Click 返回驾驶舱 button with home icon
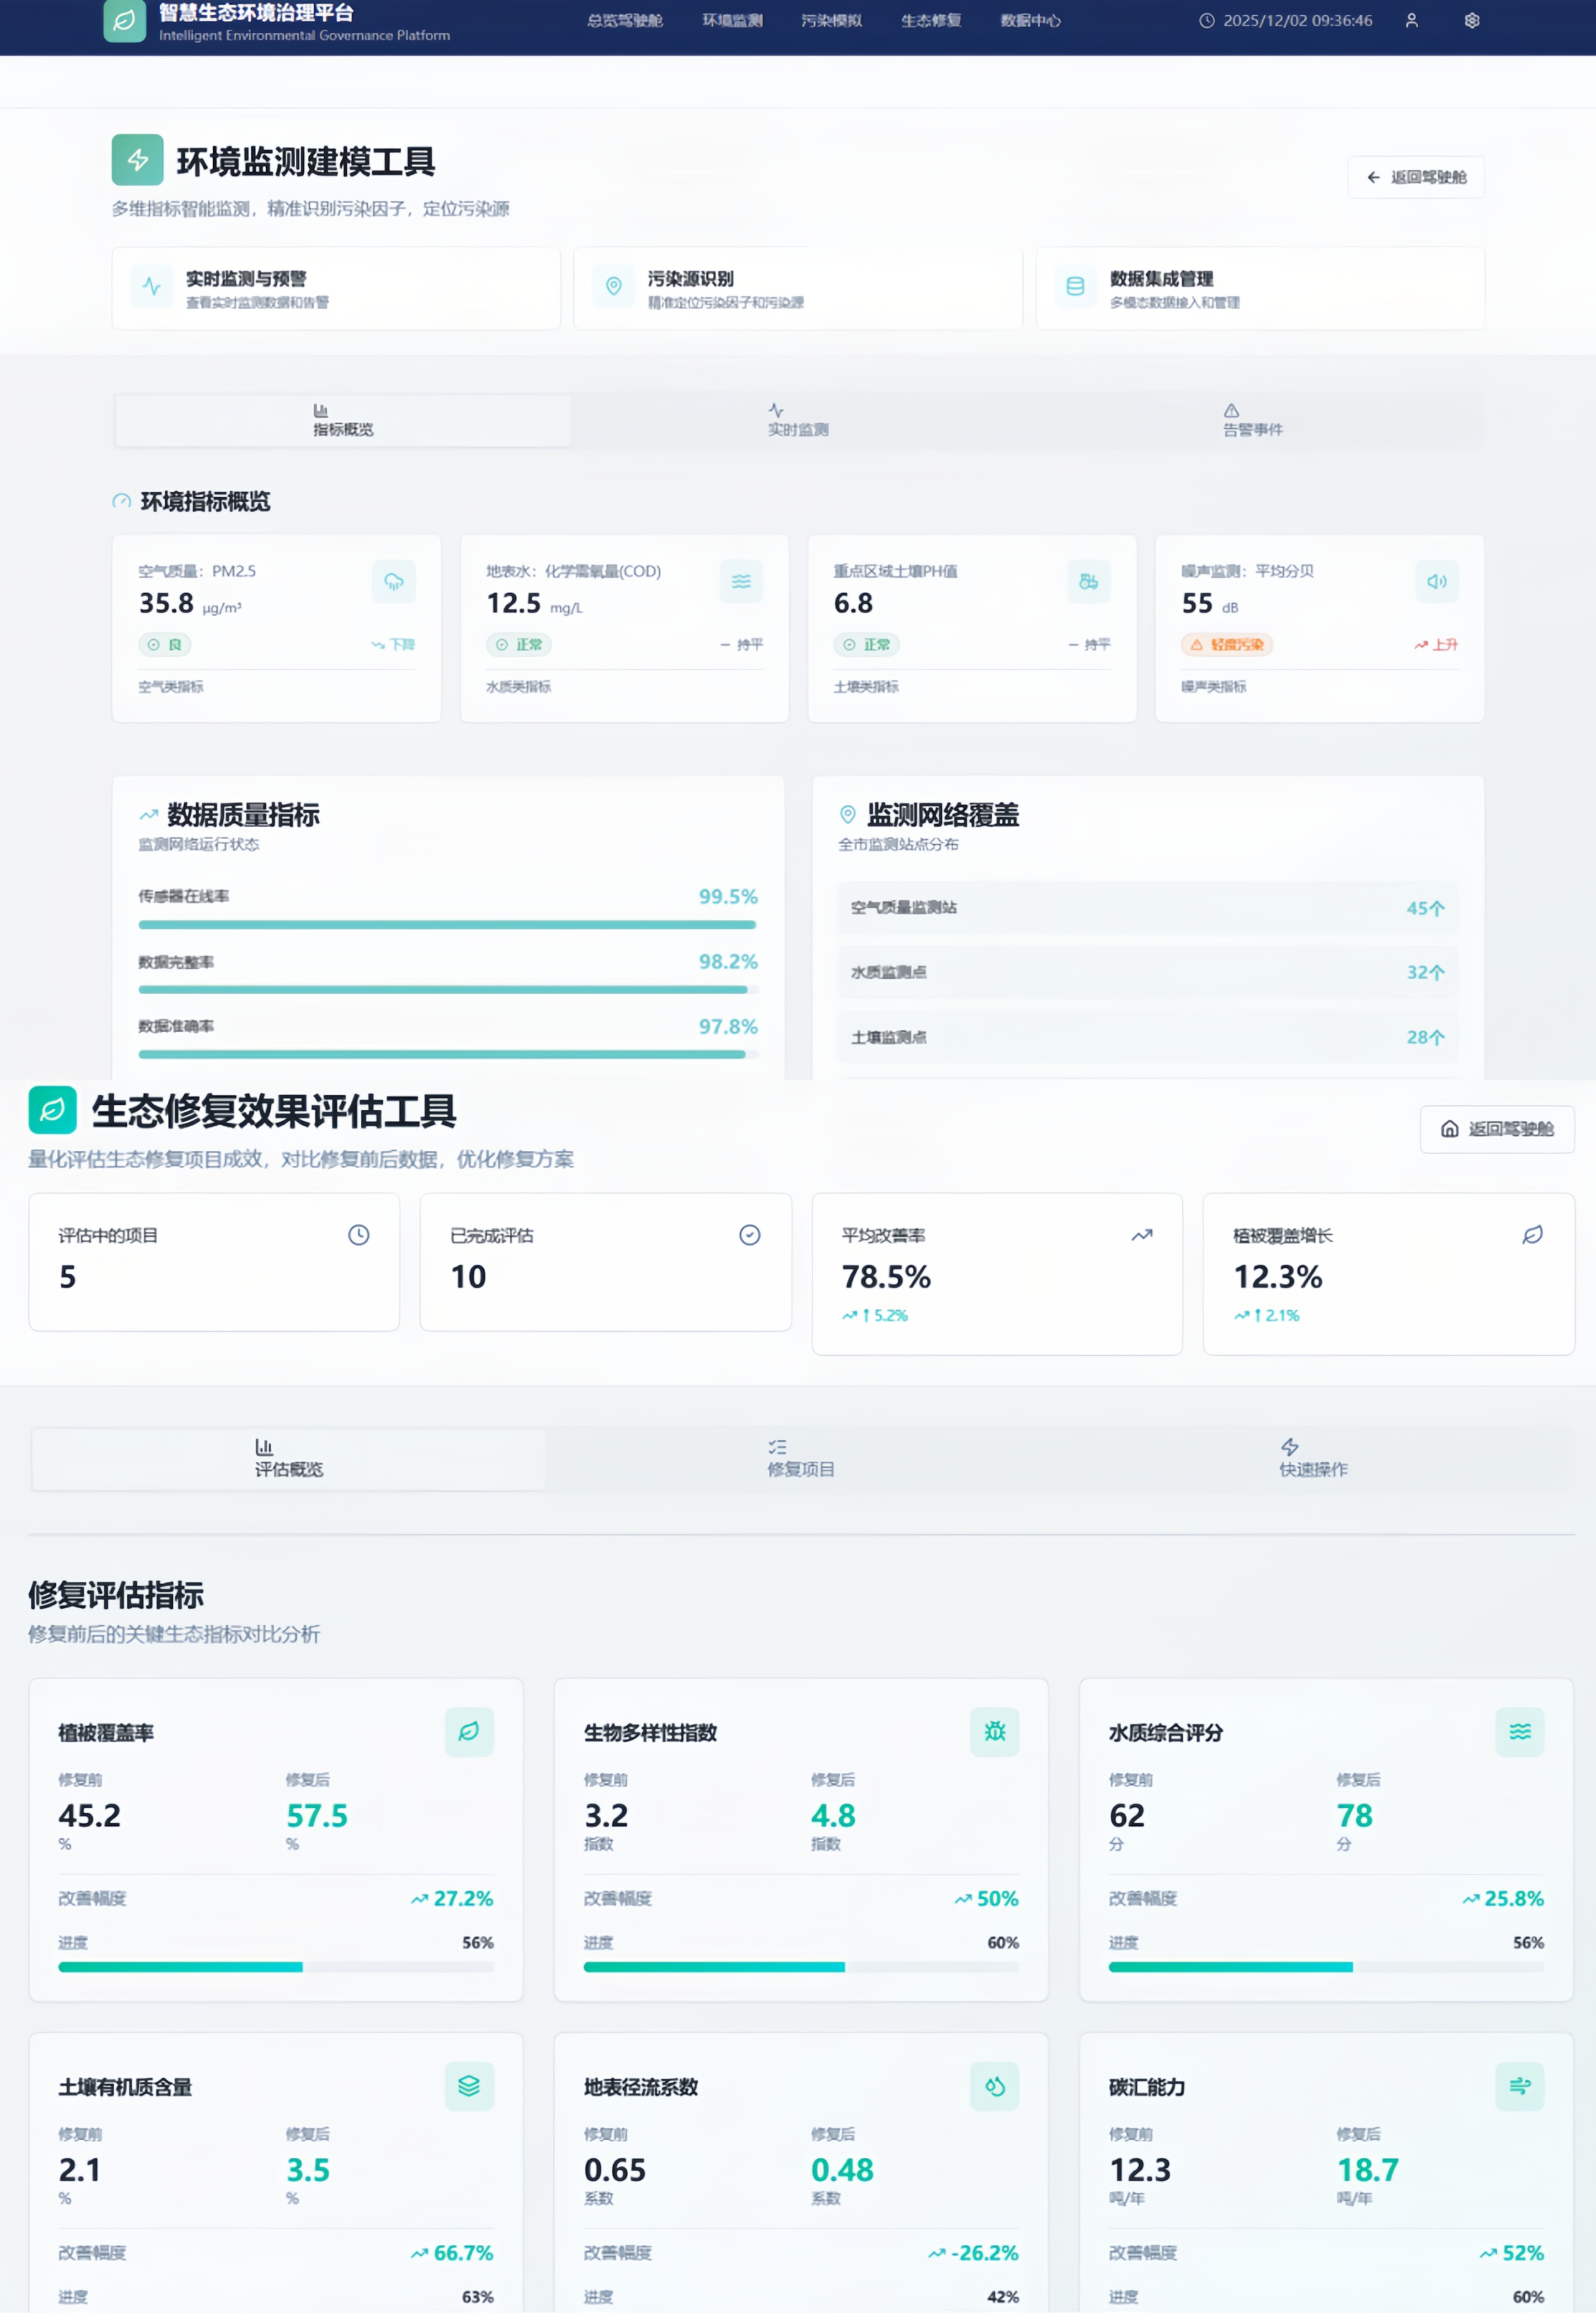Screen dimensions: 1596x2313 pos(1496,1129)
